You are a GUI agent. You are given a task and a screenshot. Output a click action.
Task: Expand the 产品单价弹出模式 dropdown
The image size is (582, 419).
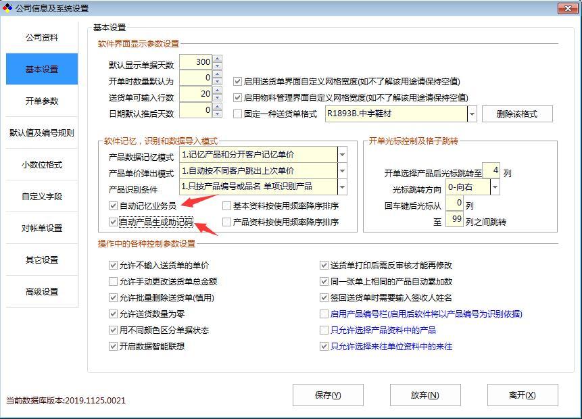pos(342,171)
